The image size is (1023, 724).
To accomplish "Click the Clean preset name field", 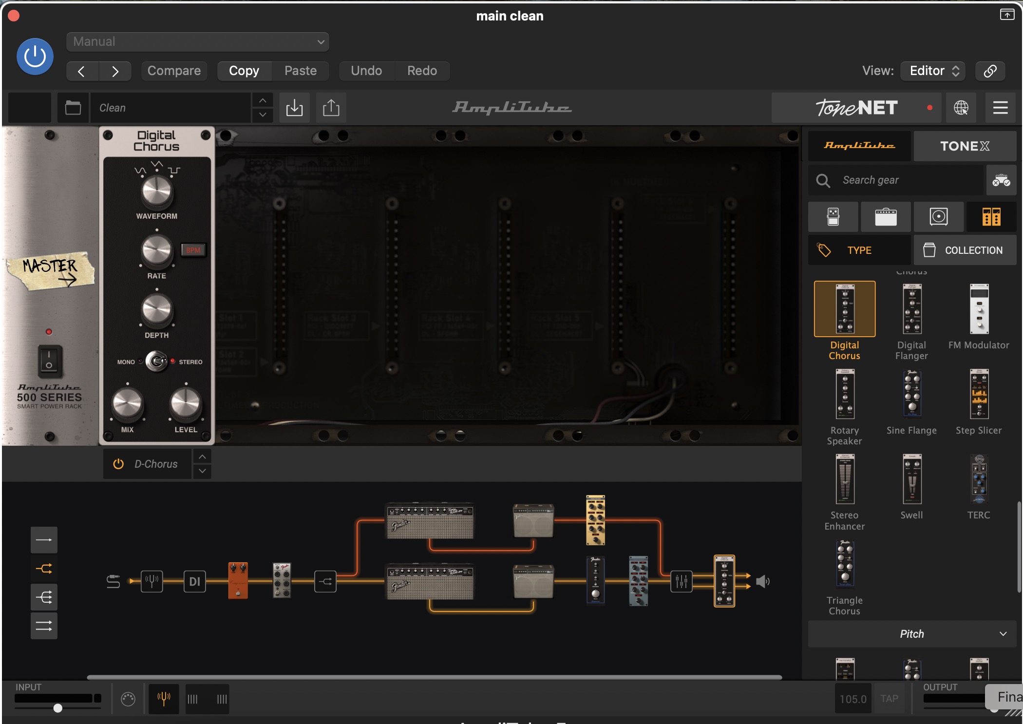I will [170, 108].
